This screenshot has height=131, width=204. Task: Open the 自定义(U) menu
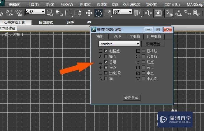172,5
